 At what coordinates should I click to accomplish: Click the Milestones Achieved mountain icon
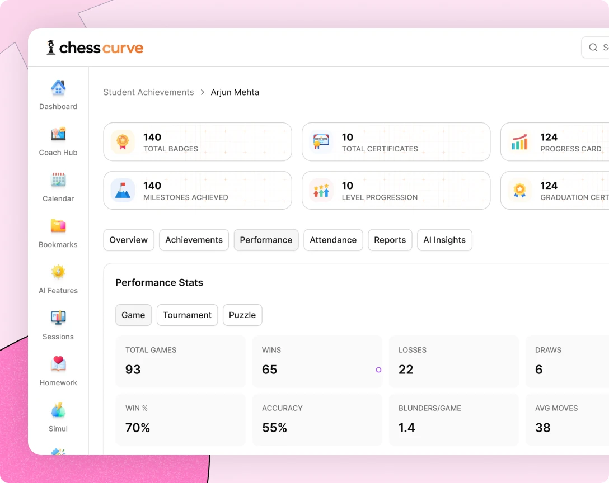123,191
